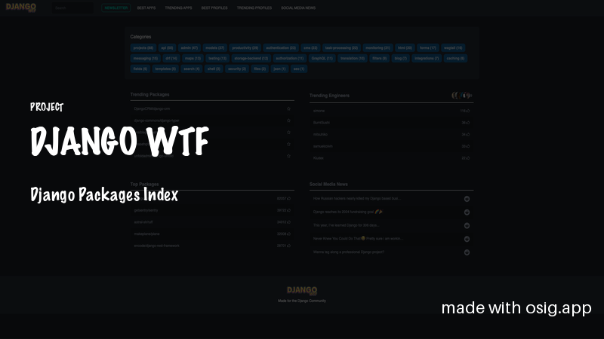Open BurntSushi engineer profile
This screenshot has height=339, width=604.
[322, 123]
